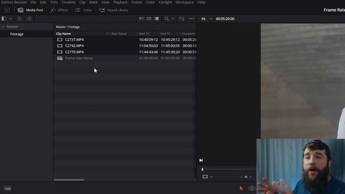Select the Footage bin
345x194 pixels.
click(x=17, y=34)
